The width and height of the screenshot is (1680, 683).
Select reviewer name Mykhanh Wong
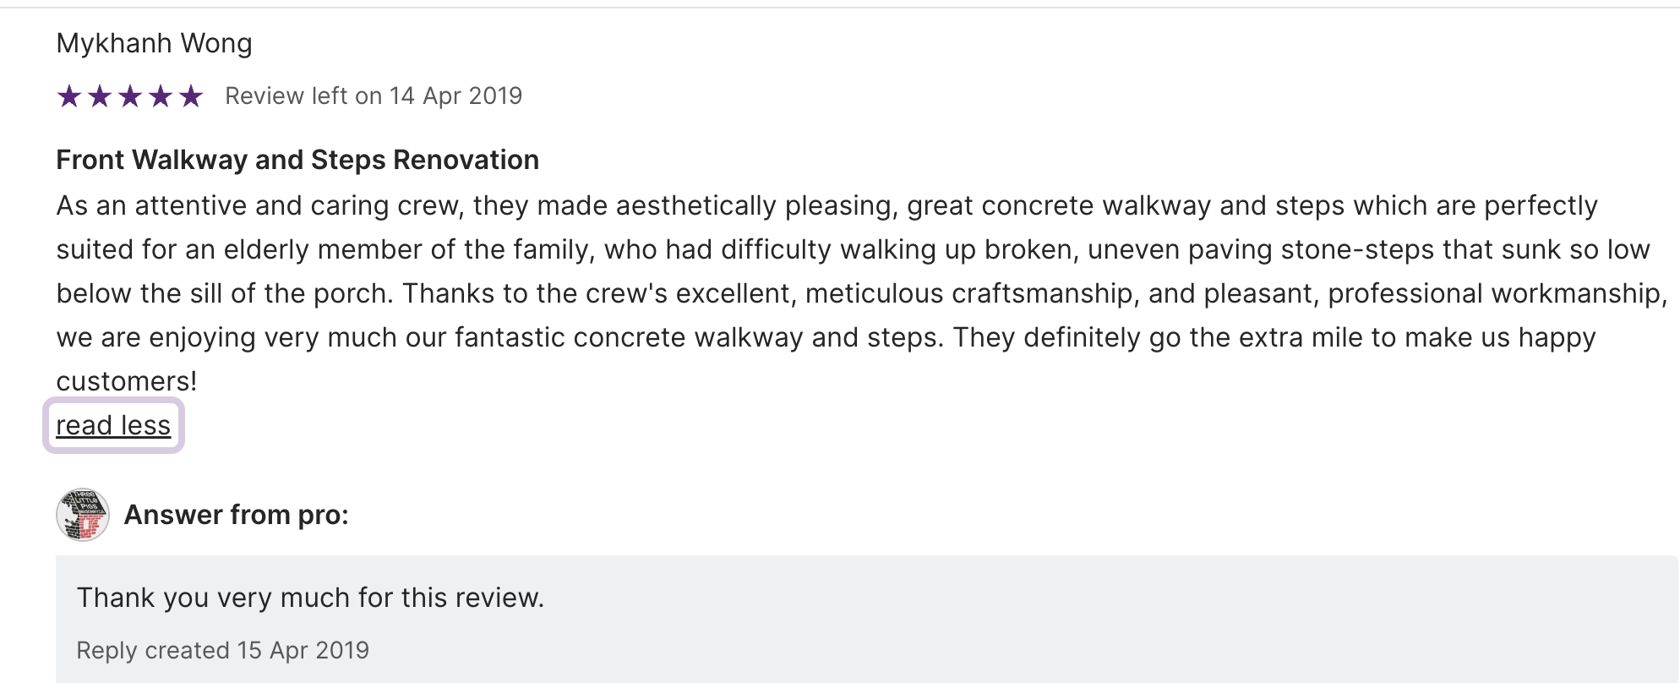[x=154, y=43]
